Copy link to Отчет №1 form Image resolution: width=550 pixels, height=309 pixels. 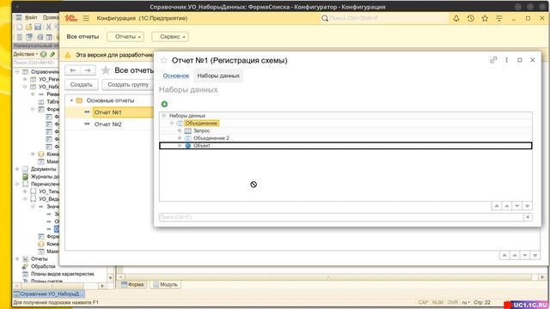pos(493,60)
